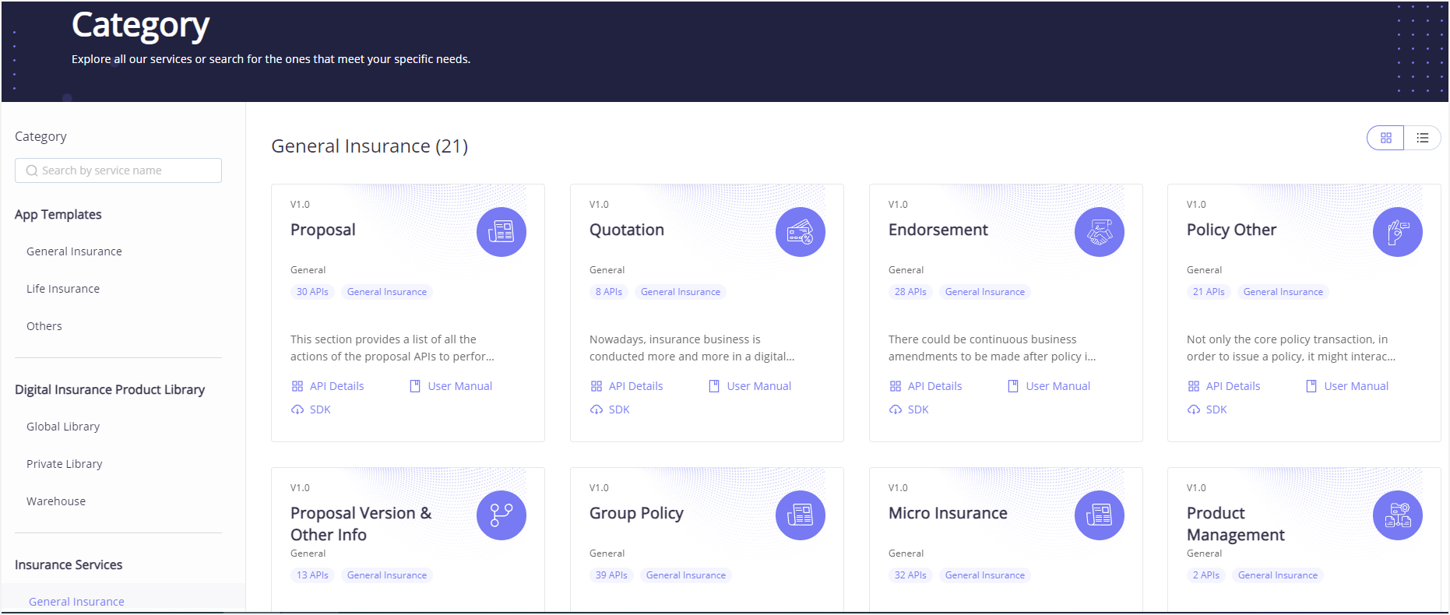The width and height of the screenshot is (1450, 615).
Task: Switch to list view layout
Action: click(1422, 138)
